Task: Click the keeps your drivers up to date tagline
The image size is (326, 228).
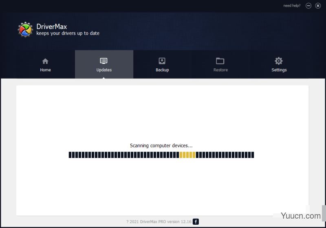Action: tap(68, 33)
